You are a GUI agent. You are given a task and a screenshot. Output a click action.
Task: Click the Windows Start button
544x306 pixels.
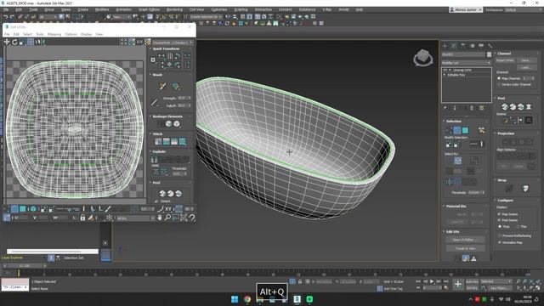[x=235, y=299]
